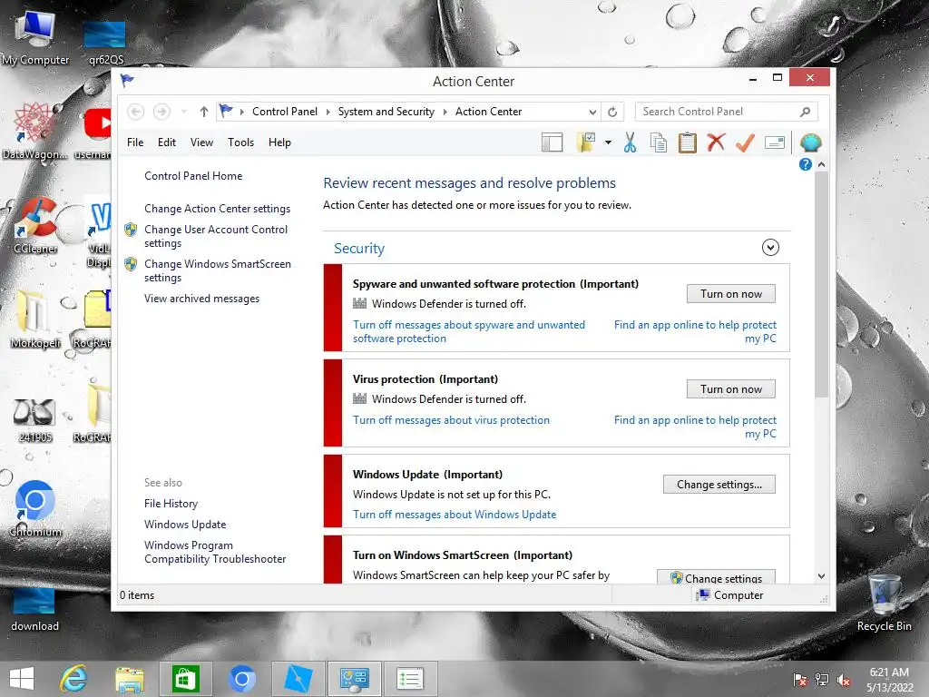The width and height of the screenshot is (929, 697).
Task: Turn on spyware protection now
Action: coord(731,294)
